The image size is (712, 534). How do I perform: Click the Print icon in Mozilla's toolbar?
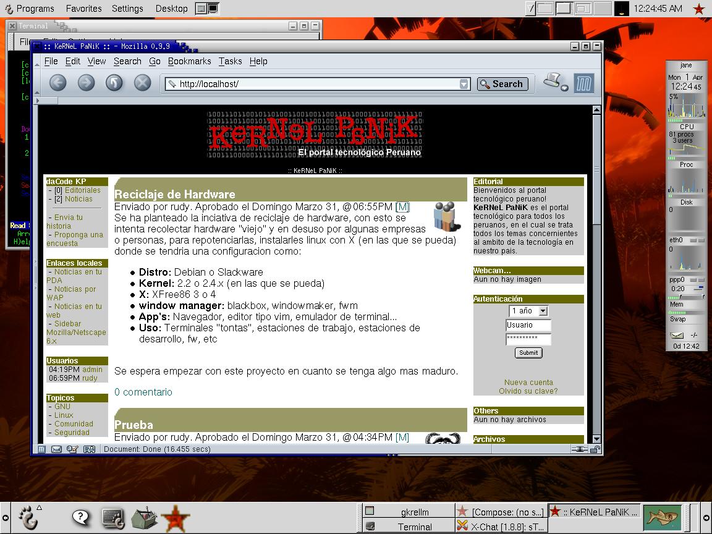click(552, 81)
